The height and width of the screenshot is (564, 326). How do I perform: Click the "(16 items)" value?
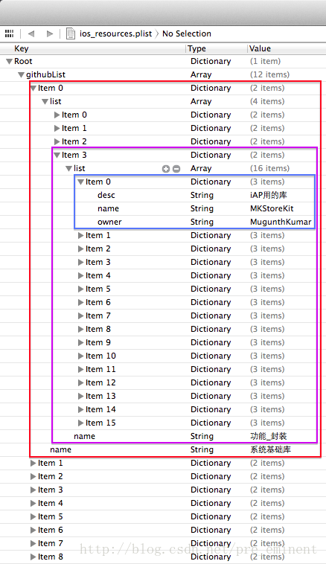269,168
